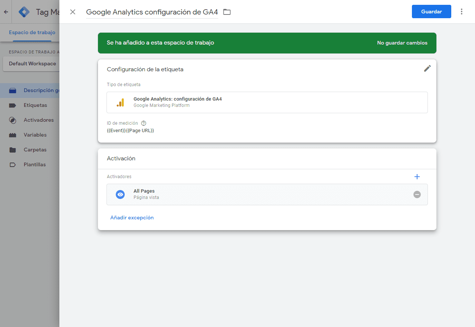Select Activadores in the left sidebar
Image resolution: width=475 pixels, height=327 pixels.
[12, 120]
